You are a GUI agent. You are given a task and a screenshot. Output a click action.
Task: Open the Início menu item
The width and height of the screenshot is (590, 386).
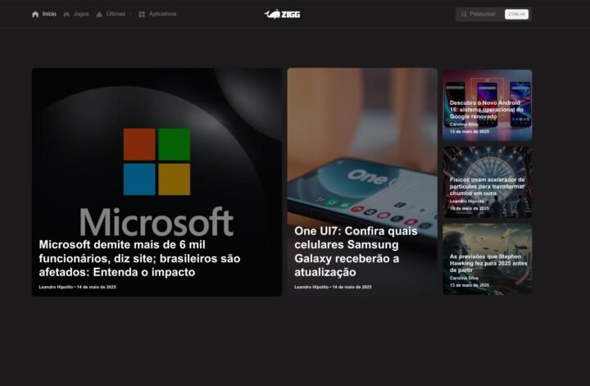coord(49,14)
